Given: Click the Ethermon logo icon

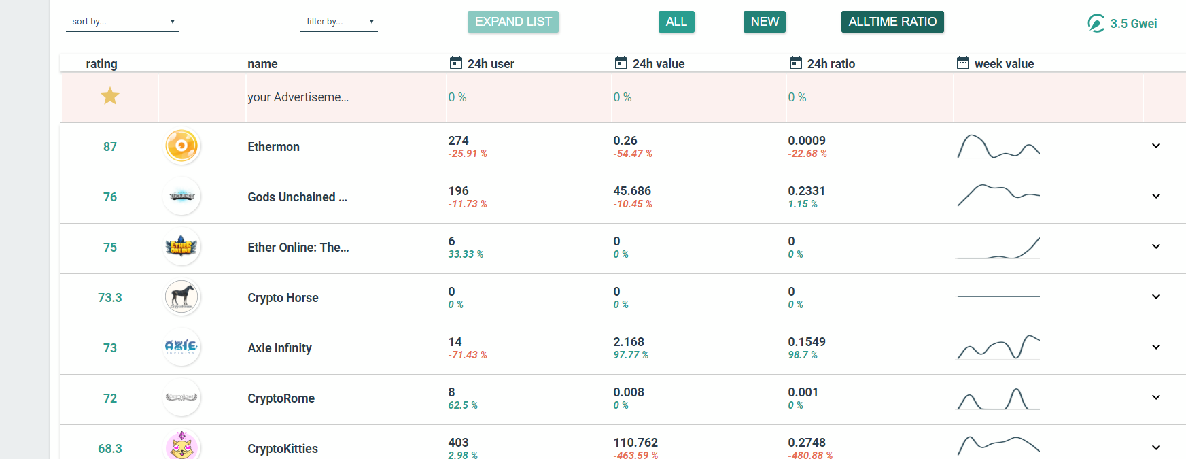Looking at the screenshot, I should coord(182,146).
